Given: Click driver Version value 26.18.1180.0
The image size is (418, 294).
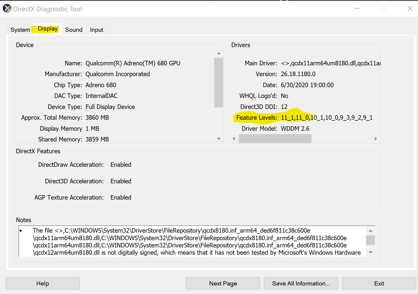Looking at the screenshot, I should pyautogui.click(x=298, y=74).
